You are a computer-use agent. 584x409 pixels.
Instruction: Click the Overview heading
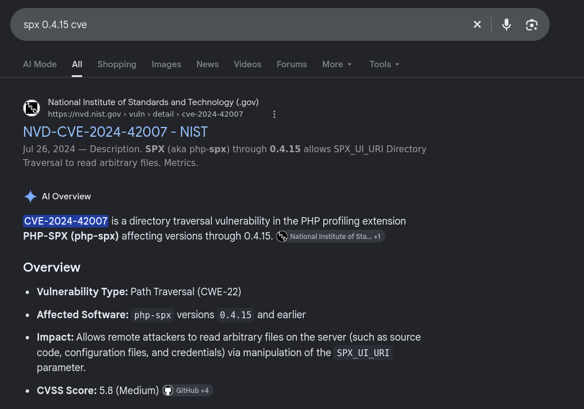coord(52,268)
